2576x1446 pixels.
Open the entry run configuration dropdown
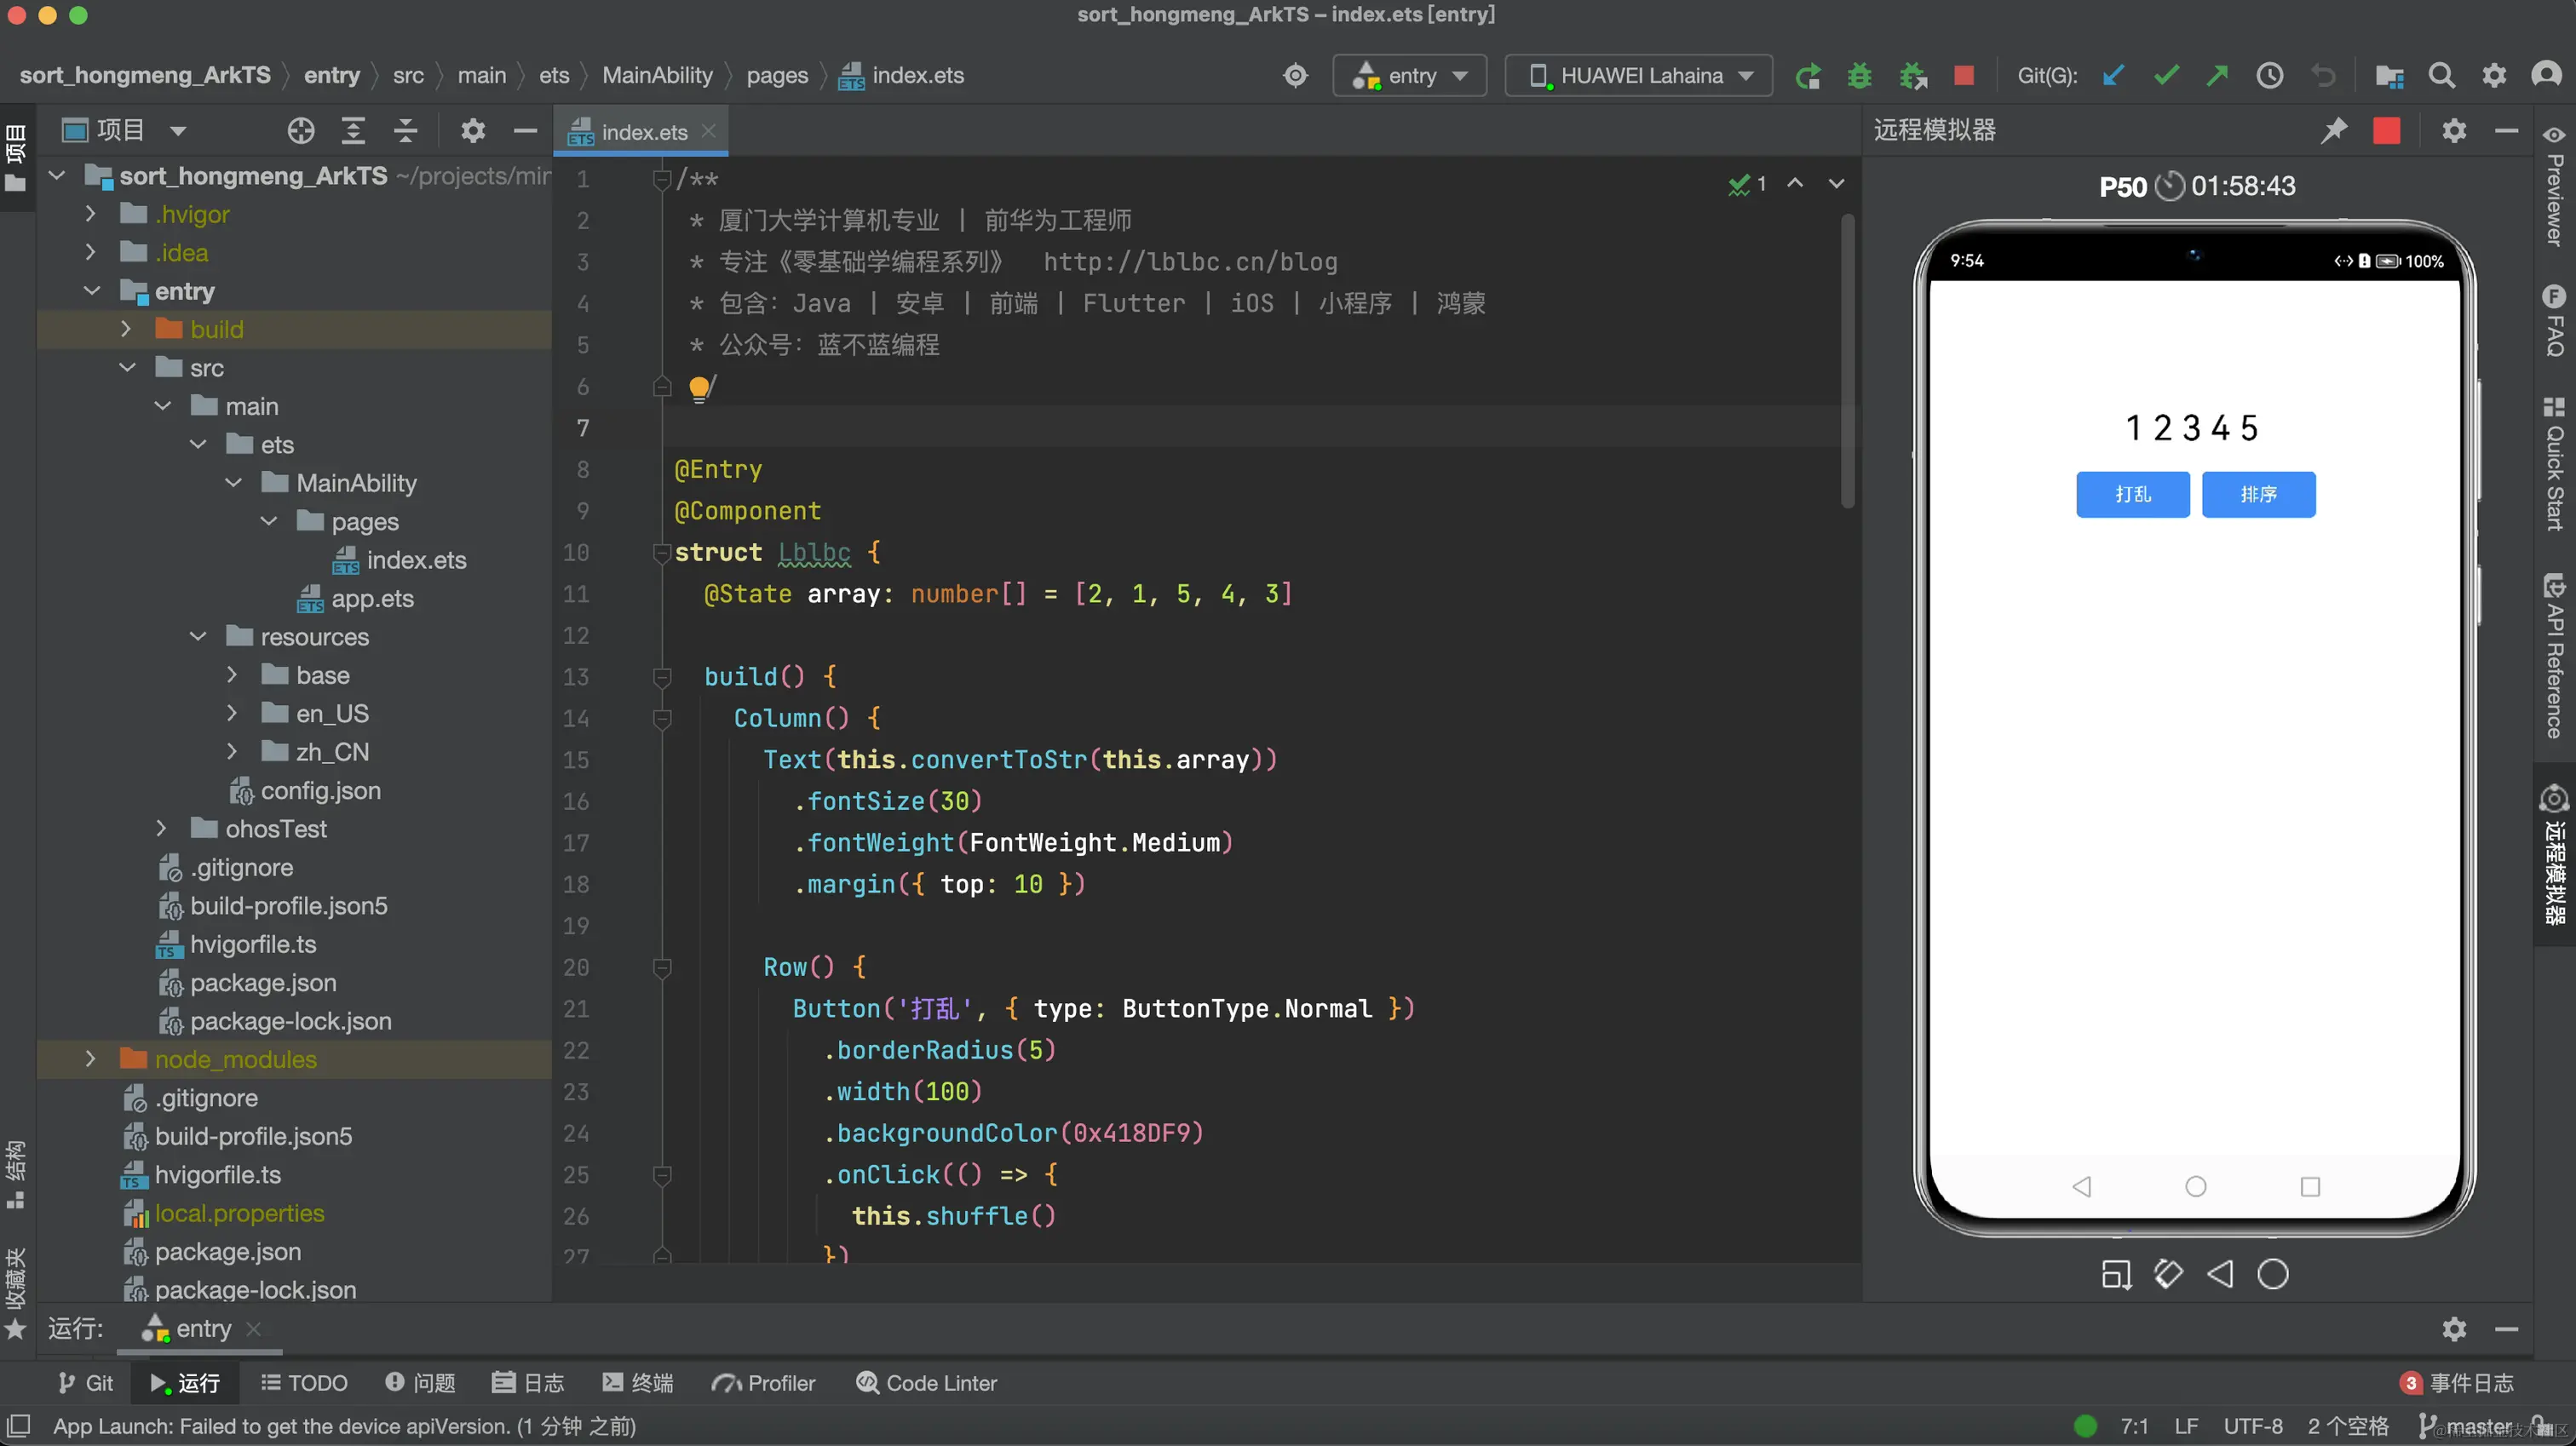(x=1409, y=76)
